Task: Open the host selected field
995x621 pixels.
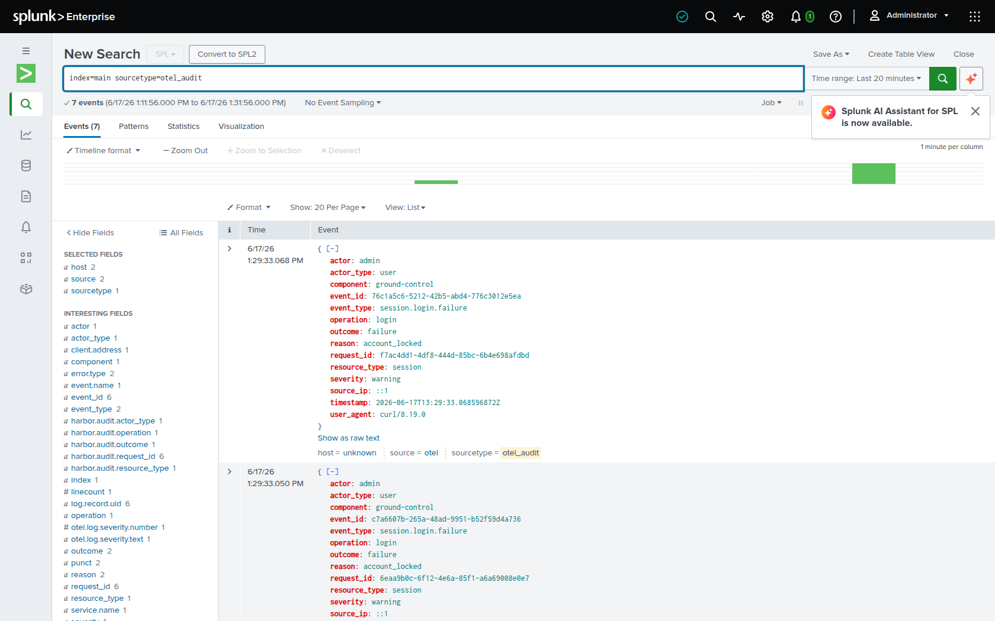Action: coord(79,267)
